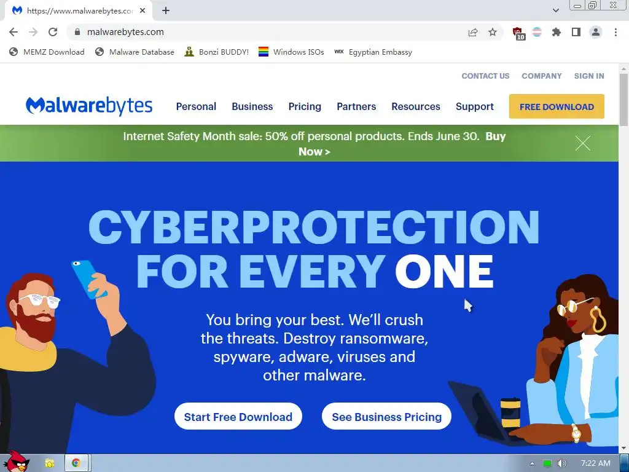Show hidden system tray icons arrow
The height and width of the screenshot is (472, 629).
tap(532, 463)
